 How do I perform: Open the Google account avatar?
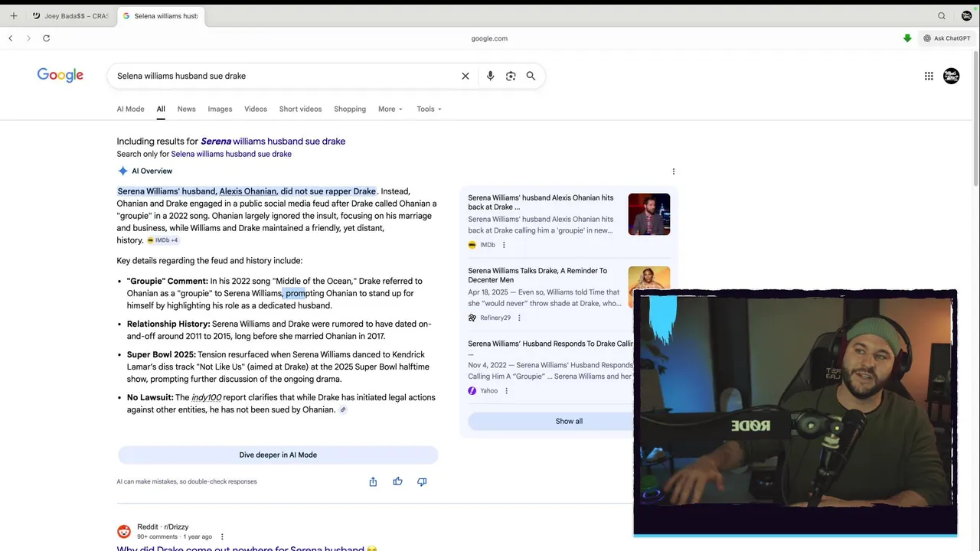pyautogui.click(x=951, y=76)
